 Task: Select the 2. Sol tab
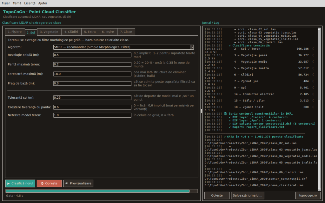31,33
